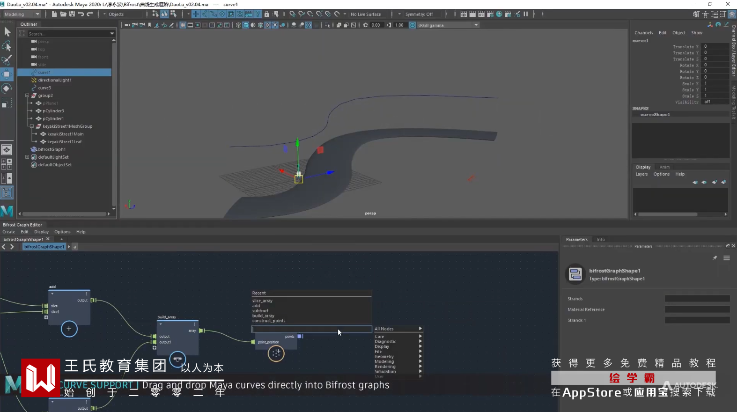The height and width of the screenshot is (412, 737).
Task: Click the Maya logo in the toolbox
Action: pos(7,211)
